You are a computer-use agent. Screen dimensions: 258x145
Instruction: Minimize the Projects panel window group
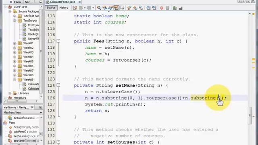click(41, 2)
